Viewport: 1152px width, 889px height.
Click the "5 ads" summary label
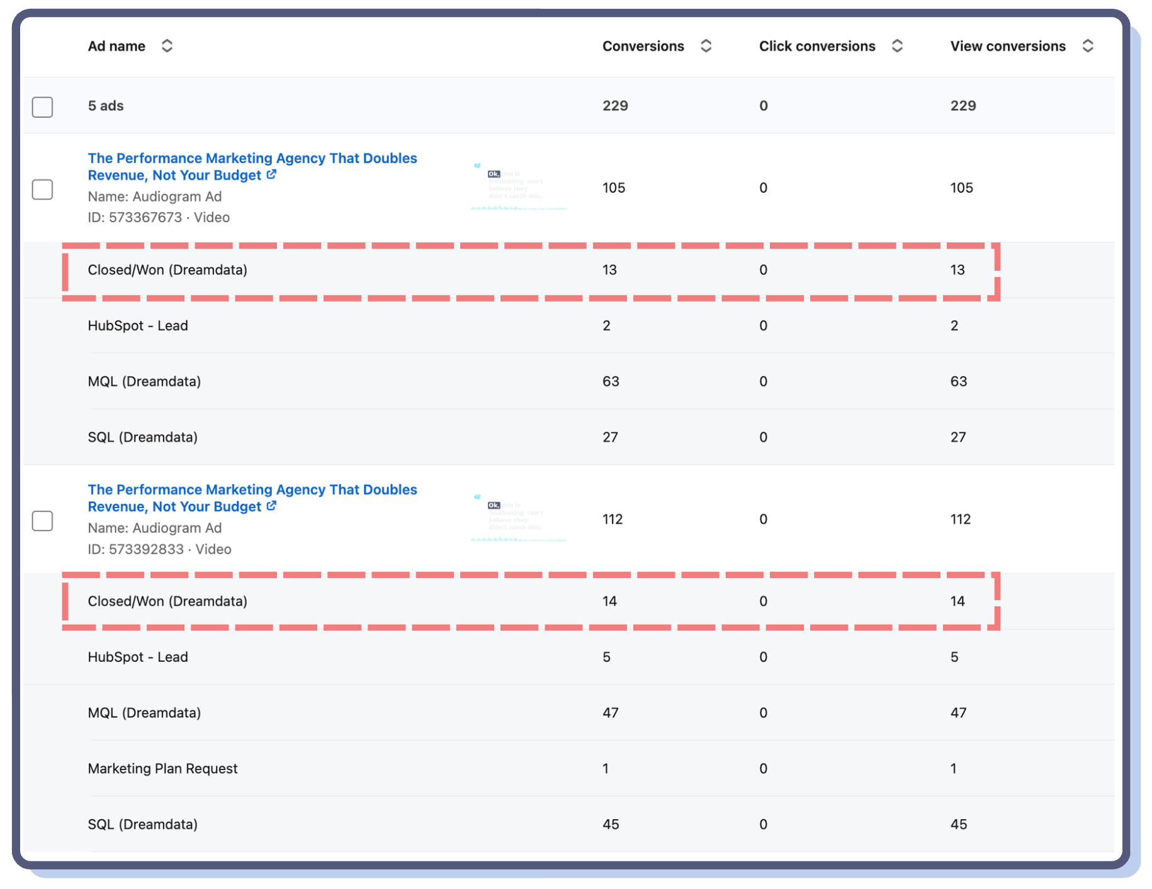[106, 106]
